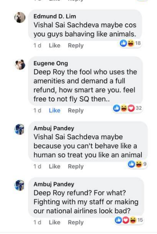The height and width of the screenshot is (234, 157).
Task: Like Edmund D. Lim's comment
Action: click(54, 45)
